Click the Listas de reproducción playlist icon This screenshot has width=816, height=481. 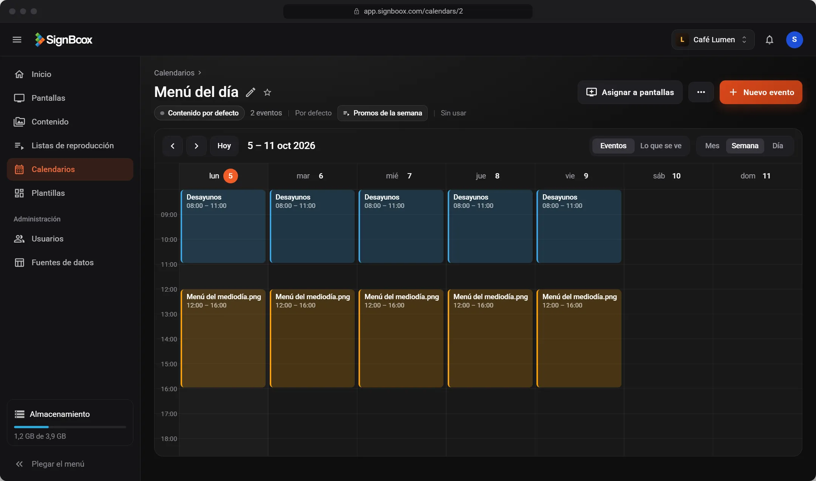tap(19, 146)
